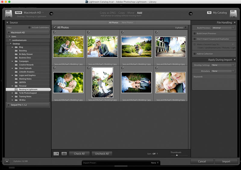Switch to the New Photos tab

[127, 23]
